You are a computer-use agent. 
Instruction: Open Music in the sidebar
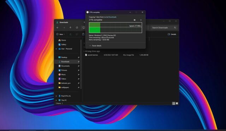coord(62,75)
